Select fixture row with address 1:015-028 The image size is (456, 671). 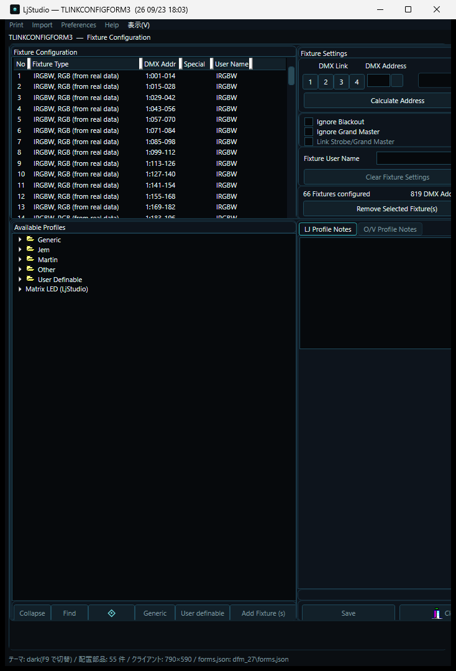pyautogui.click(x=150, y=86)
